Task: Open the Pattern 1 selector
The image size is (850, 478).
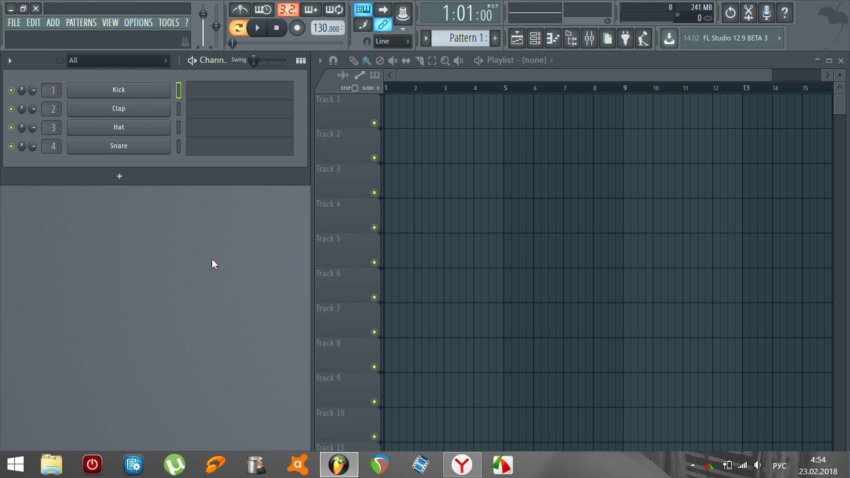Action: coord(460,38)
